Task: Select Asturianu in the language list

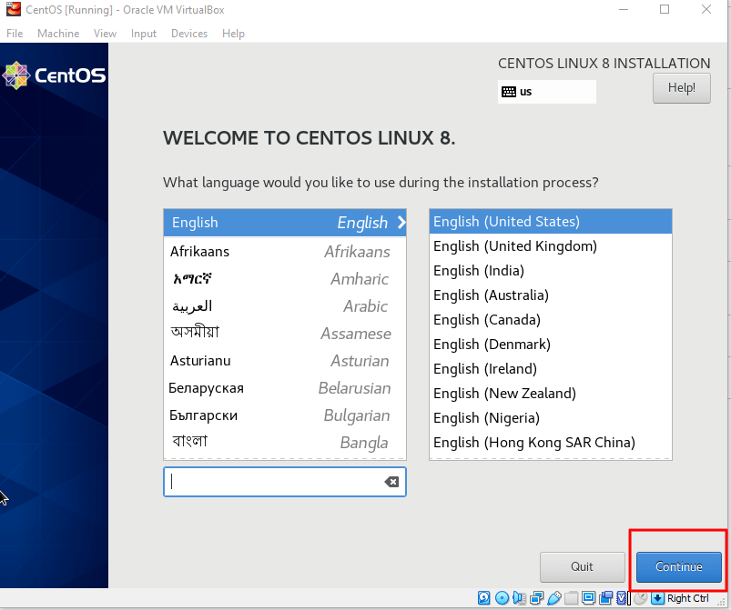Action: [x=285, y=361]
